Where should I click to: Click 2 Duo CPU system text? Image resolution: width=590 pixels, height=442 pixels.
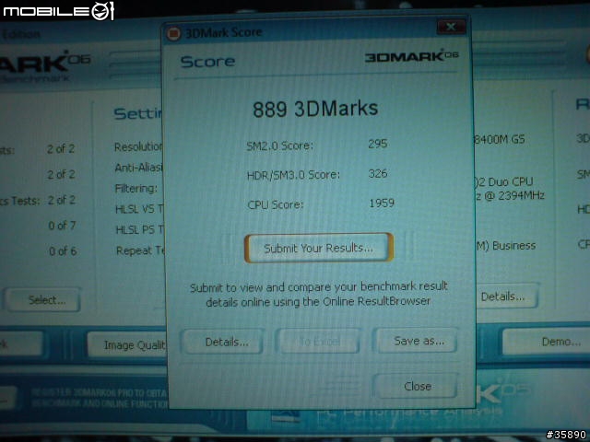point(504,182)
